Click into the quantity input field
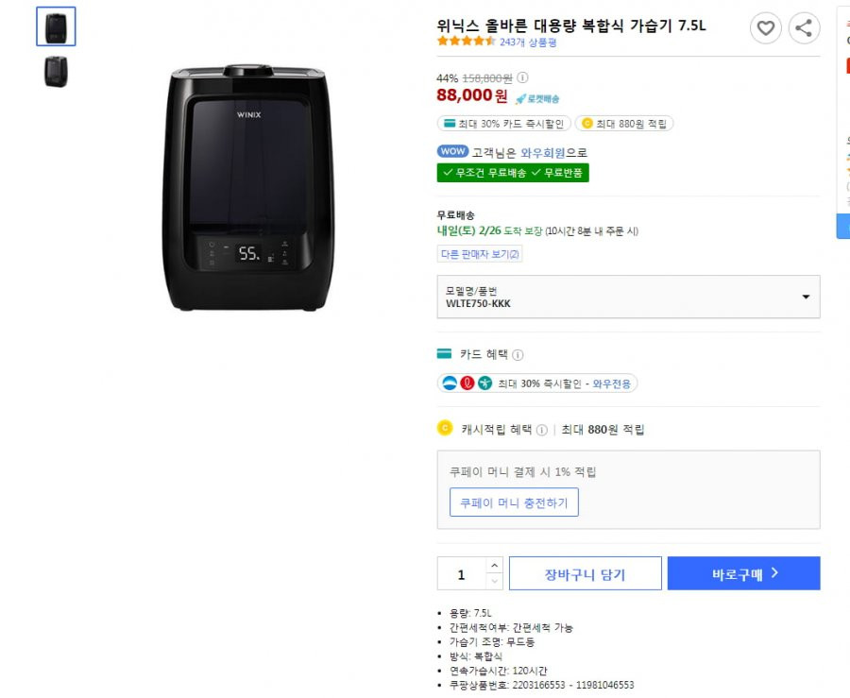Image resolution: width=850 pixels, height=698 pixels. click(462, 574)
